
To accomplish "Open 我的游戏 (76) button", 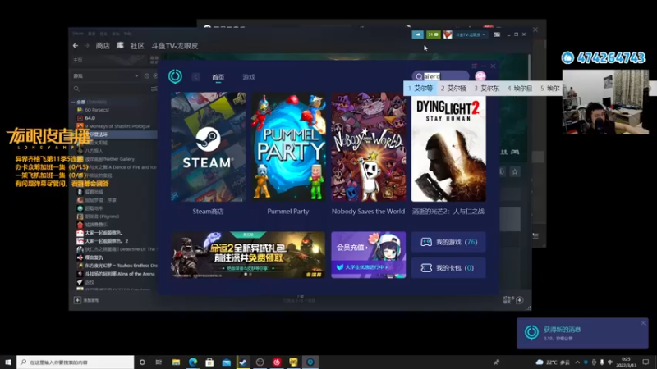I will [x=448, y=242].
